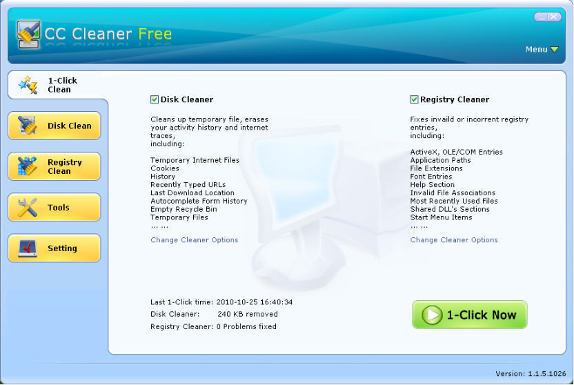Click the History entry in the list
Image resolution: width=574 pixels, height=385 pixels.
pyautogui.click(x=163, y=177)
